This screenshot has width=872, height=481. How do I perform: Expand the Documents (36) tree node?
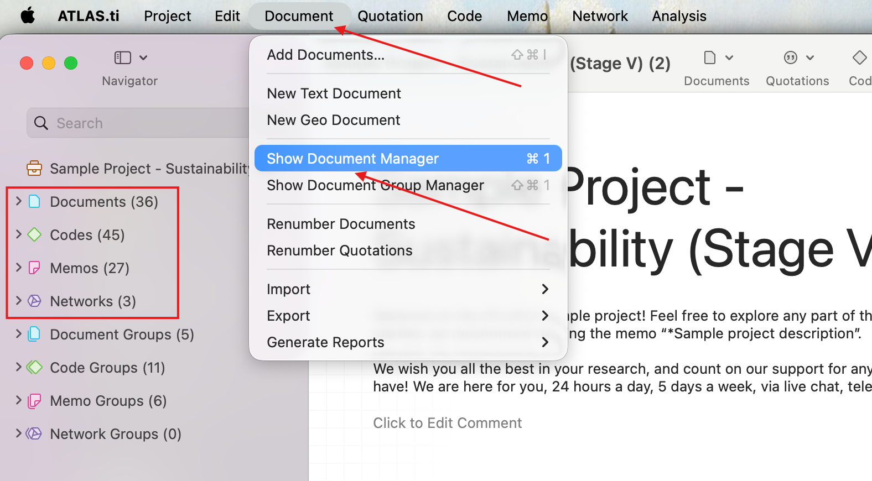pyautogui.click(x=19, y=201)
